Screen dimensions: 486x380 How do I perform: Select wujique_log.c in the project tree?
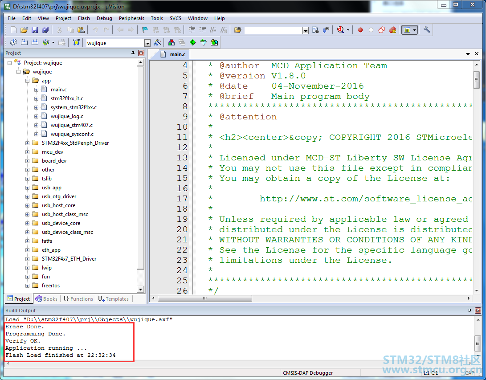67,116
